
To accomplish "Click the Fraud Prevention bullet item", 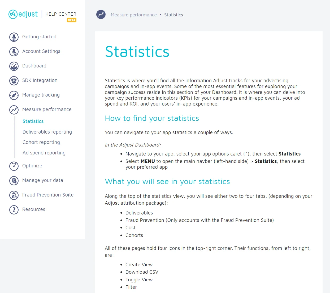I will click(199, 220).
